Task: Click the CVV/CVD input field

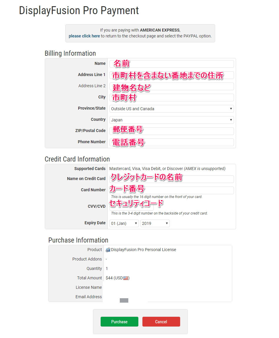Action: [x=132, y=207]
